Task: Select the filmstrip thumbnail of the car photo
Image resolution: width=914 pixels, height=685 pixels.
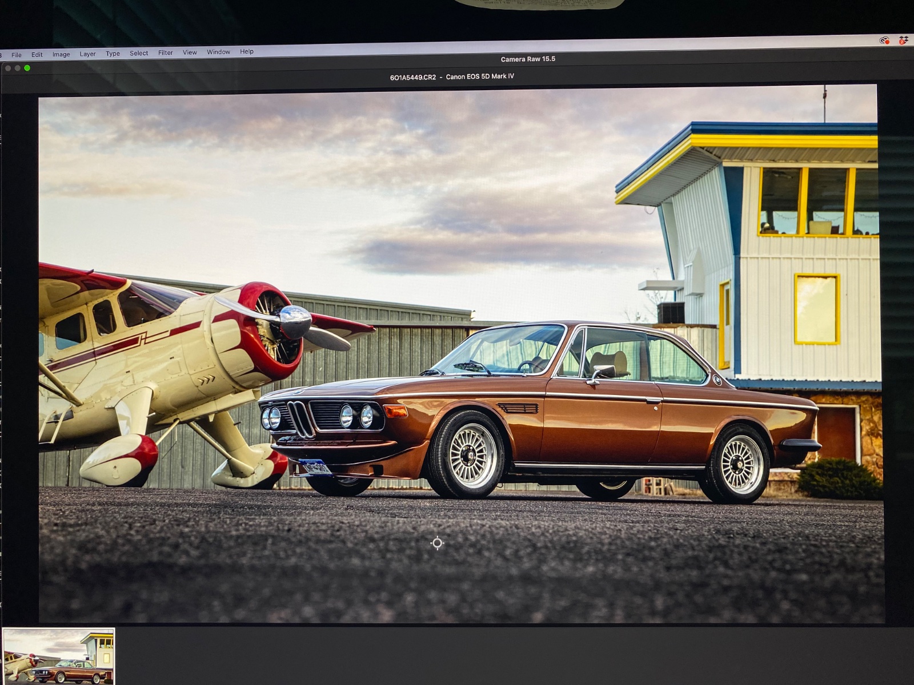Action: [58, 656]
